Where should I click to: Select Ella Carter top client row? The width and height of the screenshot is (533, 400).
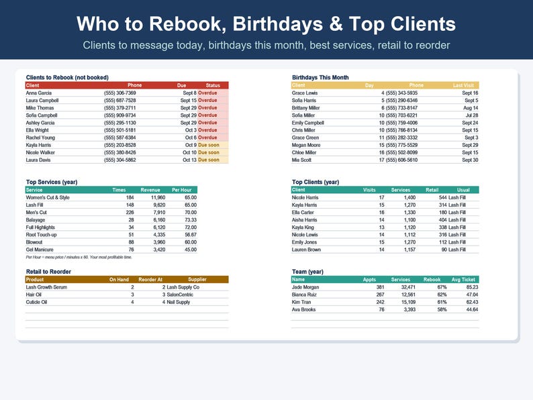click(x=385, y=212)
